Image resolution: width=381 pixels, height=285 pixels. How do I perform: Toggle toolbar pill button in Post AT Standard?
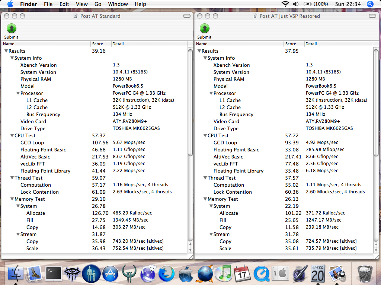[187, 16]
